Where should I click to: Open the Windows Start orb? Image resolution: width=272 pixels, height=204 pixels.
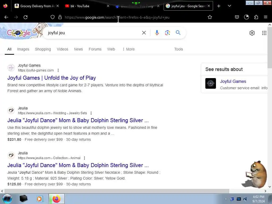click(x=7, y=199)
